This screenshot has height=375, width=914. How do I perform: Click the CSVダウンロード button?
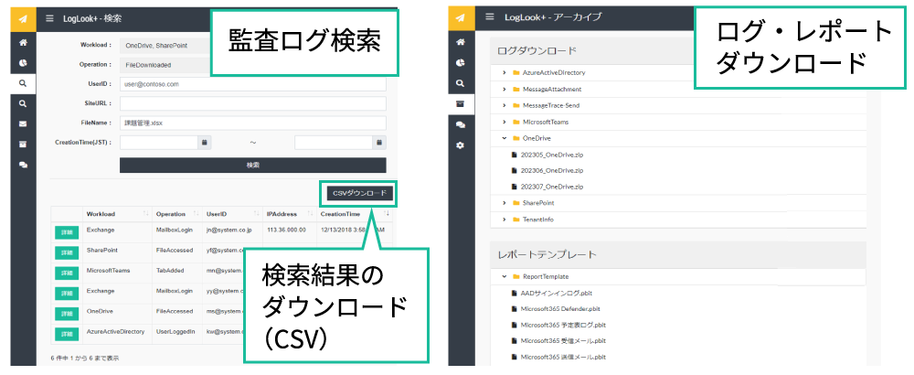tap(359, 193)
